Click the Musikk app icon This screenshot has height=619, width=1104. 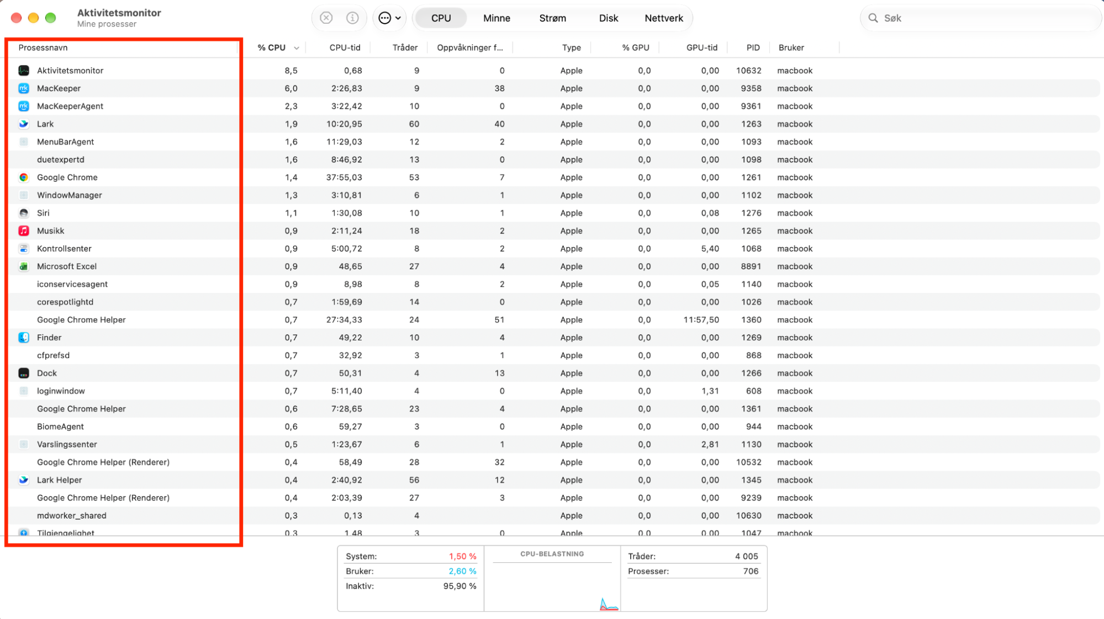[x=24, y=231]
